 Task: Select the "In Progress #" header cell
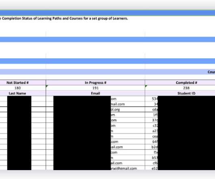[x=95, y=83]
